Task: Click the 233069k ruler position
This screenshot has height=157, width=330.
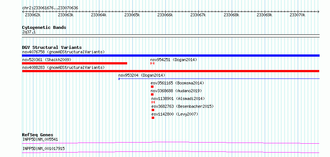Action: click(264, 15)
